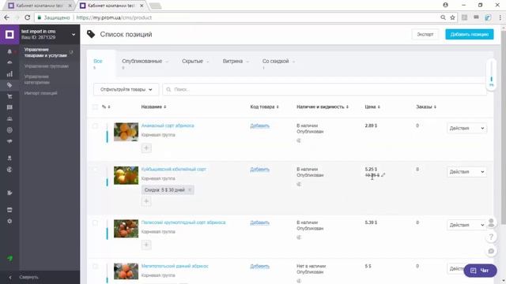Click the vertical progress slider at right edge
This screenshot has width=506, height=284.
pos(491,75)
